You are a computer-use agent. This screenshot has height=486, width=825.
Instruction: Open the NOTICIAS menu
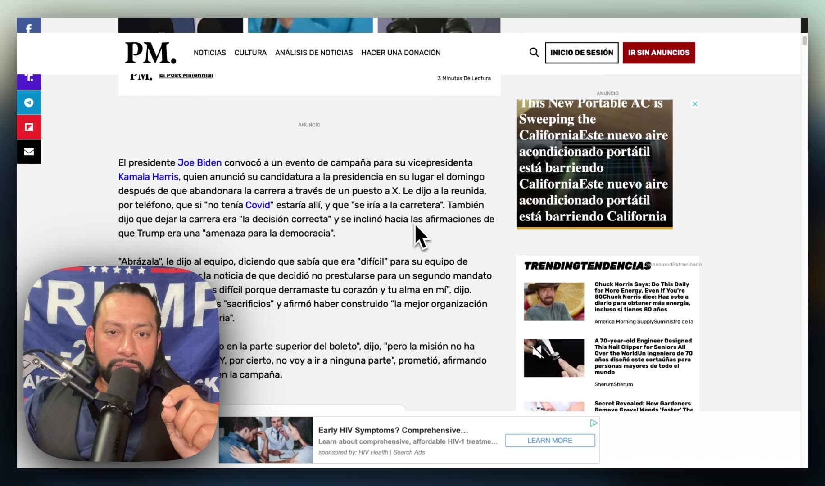click(210, 53)
